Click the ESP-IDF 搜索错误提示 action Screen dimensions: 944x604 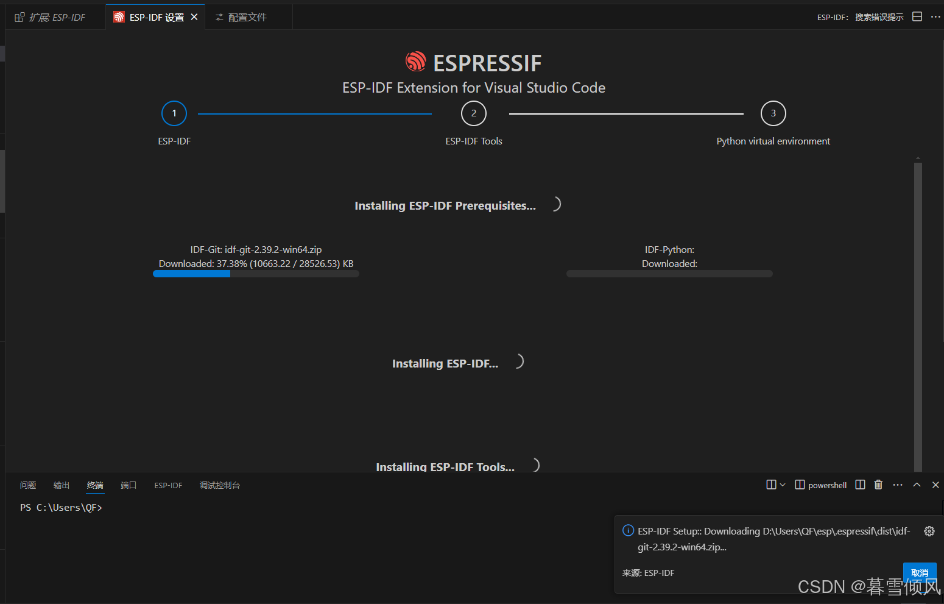click(x=860, y=17)
